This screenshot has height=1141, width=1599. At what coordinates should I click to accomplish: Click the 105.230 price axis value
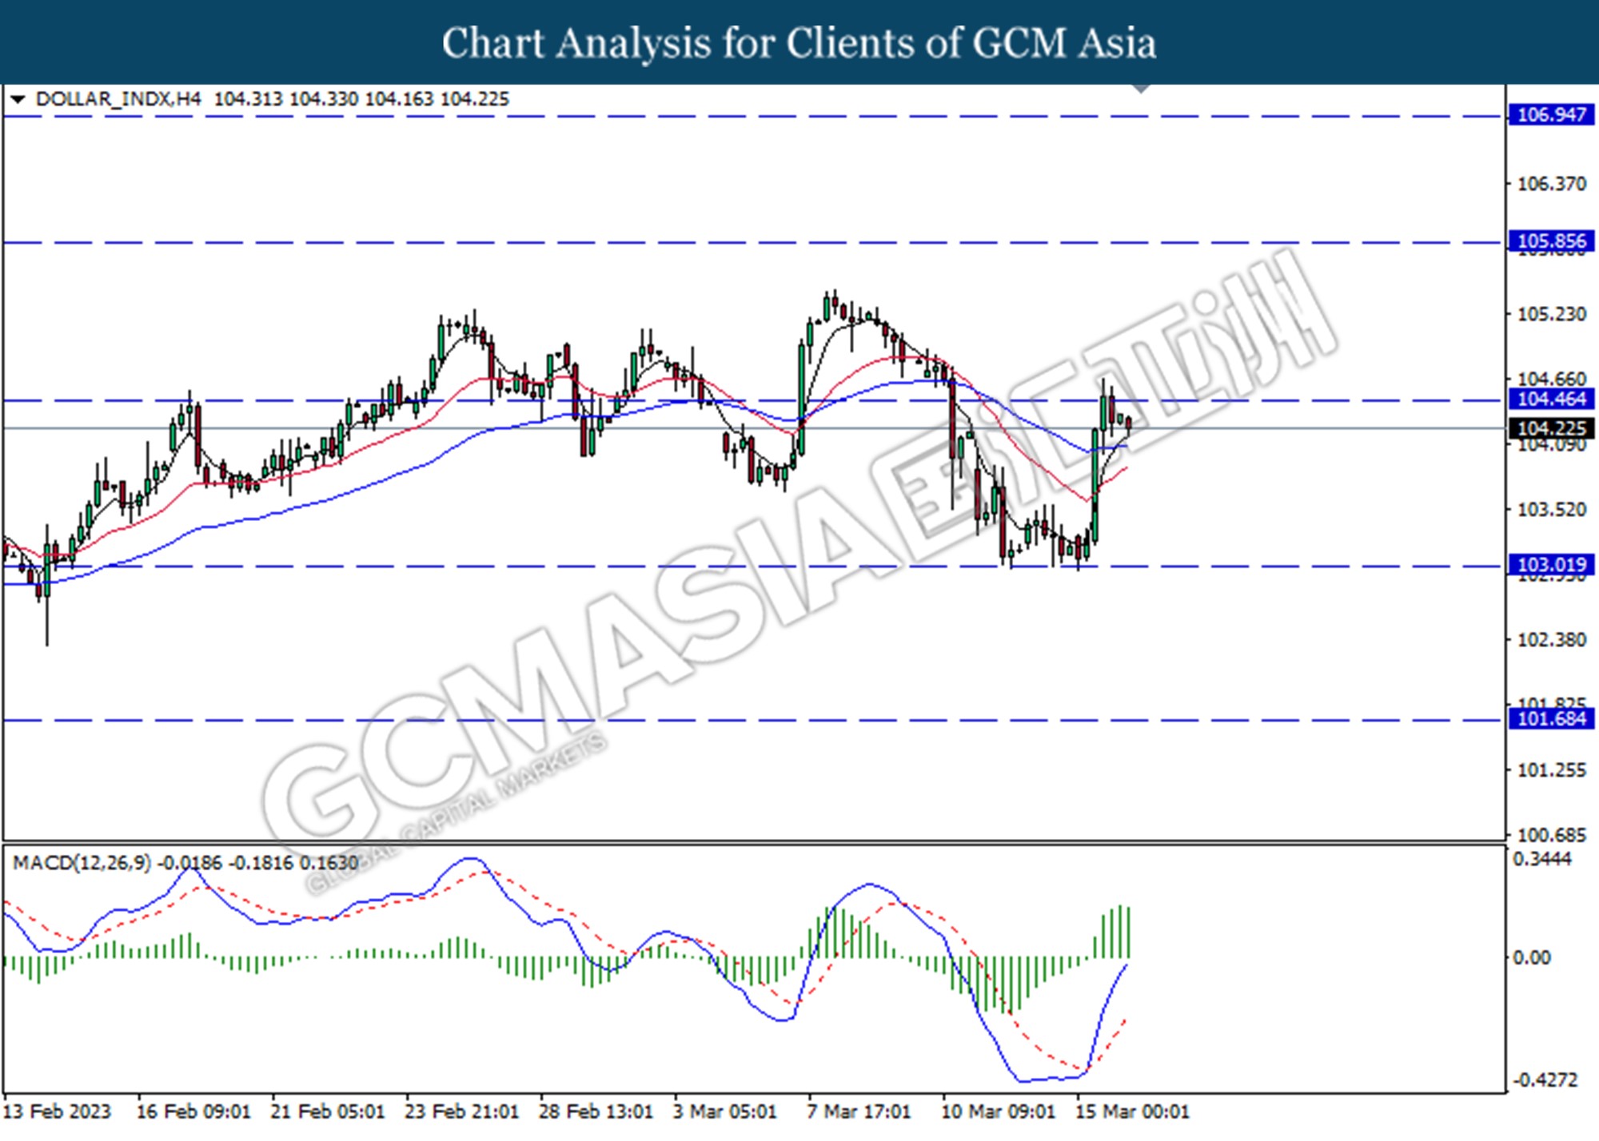pyautogui.click(x=1551, y=314)
